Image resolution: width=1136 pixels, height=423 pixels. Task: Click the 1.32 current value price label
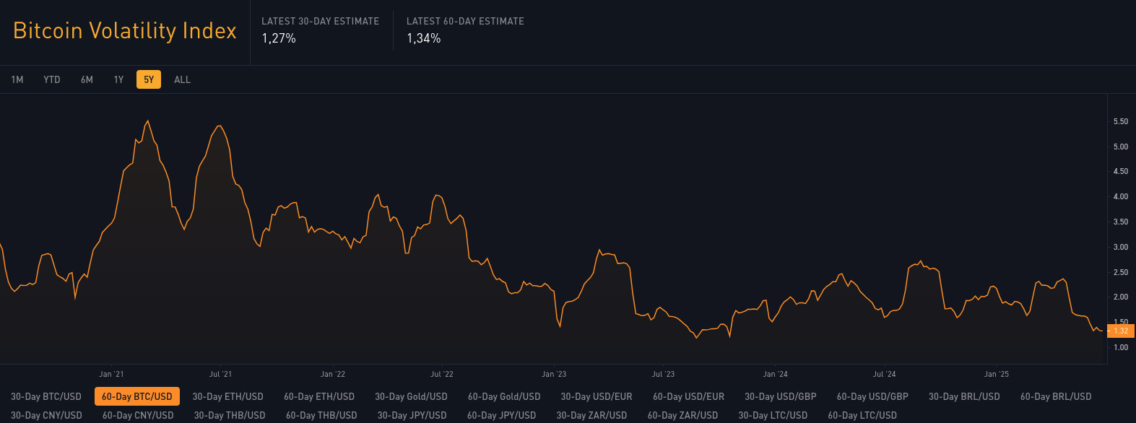click(1121, 331)
